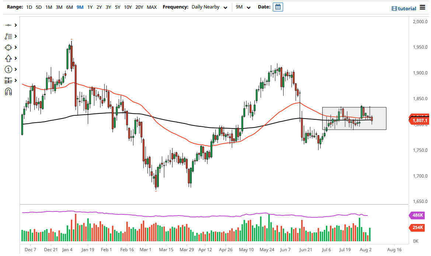Open the 9M period dropdown
The image size is (431, 256).
(243, 7)
